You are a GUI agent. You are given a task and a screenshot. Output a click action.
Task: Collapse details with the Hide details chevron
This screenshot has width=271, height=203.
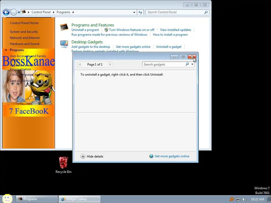point(83,156)
